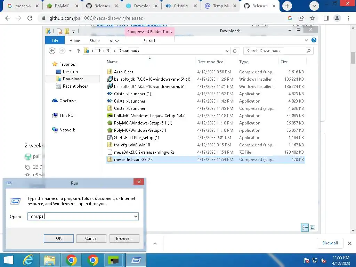Click OK in the Run dialog

point(58,238)
